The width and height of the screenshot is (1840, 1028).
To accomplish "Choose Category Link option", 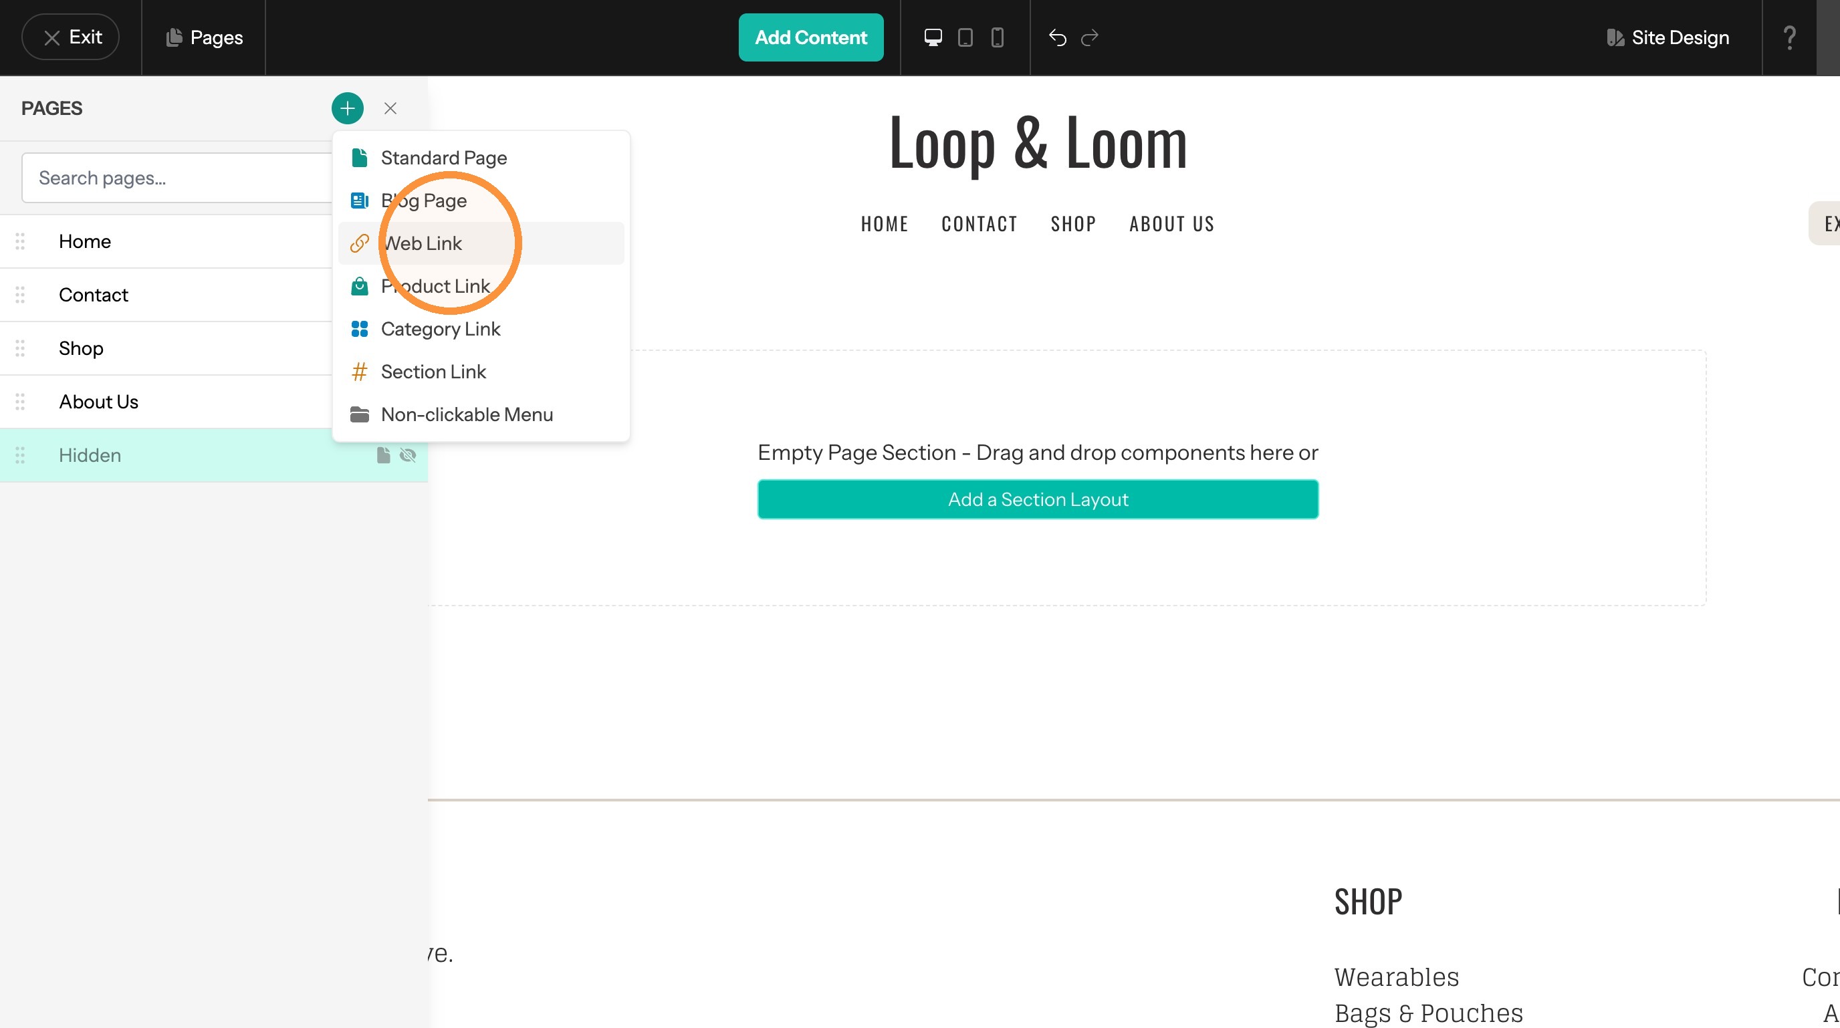I will point(481,329).
